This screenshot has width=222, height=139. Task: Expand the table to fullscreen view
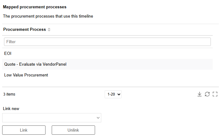point(215,94)
